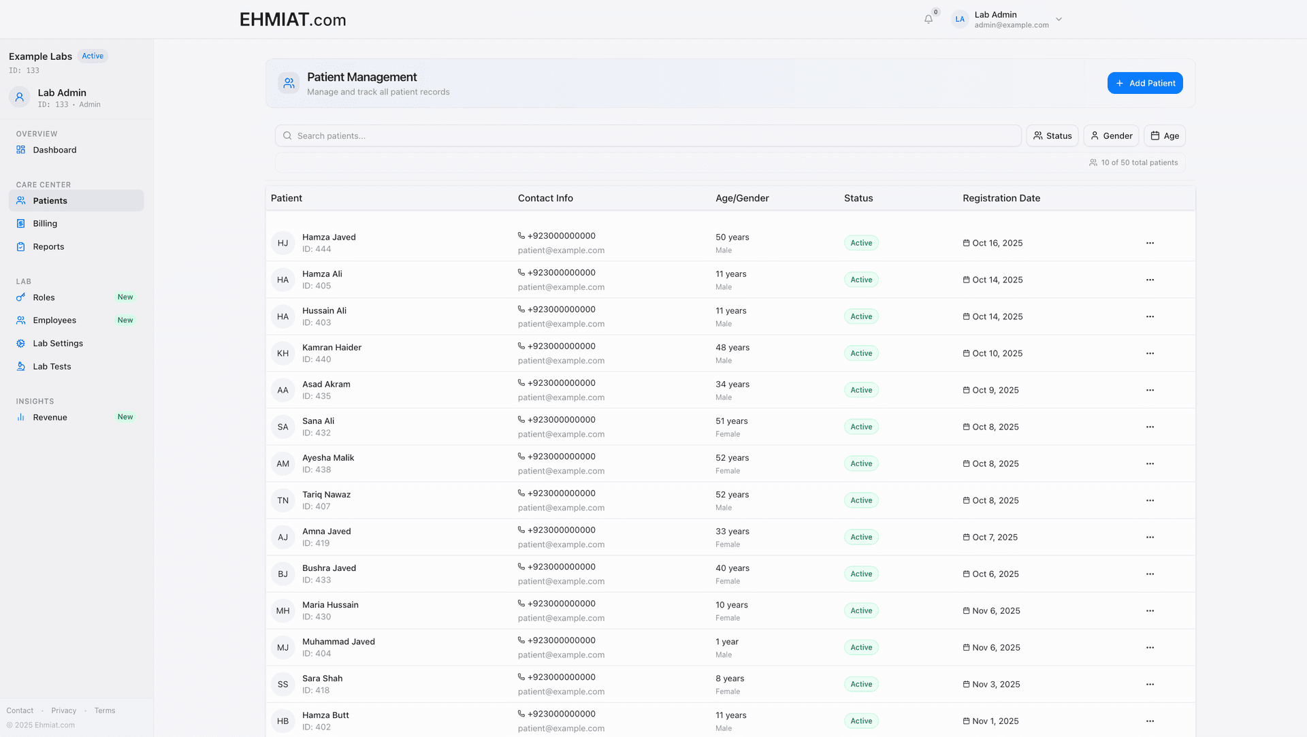
Task: Open row actions menu for Sara Shah
Action: [1150, 684]
